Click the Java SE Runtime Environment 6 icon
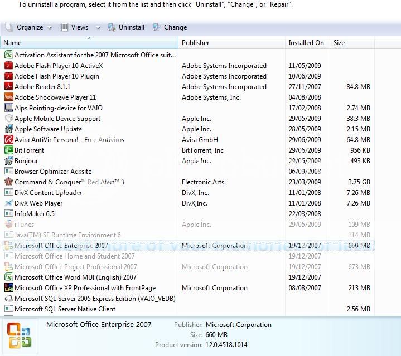 tap(9, 235)
